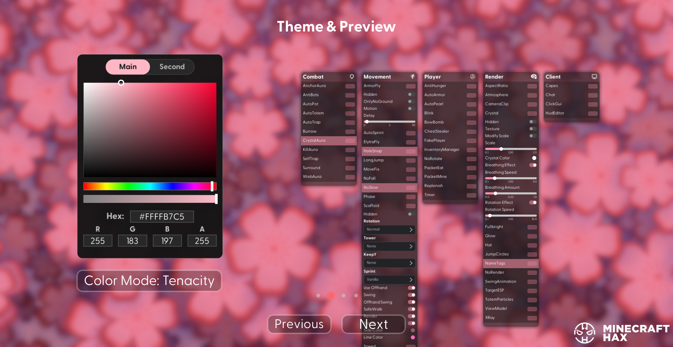Click the Previous button
The height and width of the screenshot is (347, 673).
tap(299, 324)
